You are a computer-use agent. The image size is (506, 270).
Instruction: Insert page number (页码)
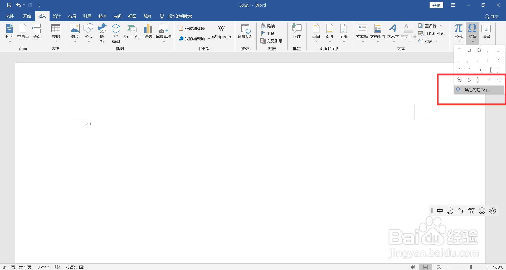pyautogui.click(x=343, y=33)
